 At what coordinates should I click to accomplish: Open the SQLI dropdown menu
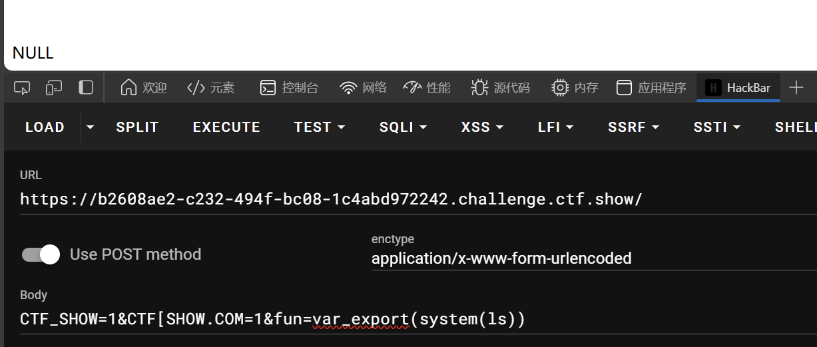(x=403, y=127)
